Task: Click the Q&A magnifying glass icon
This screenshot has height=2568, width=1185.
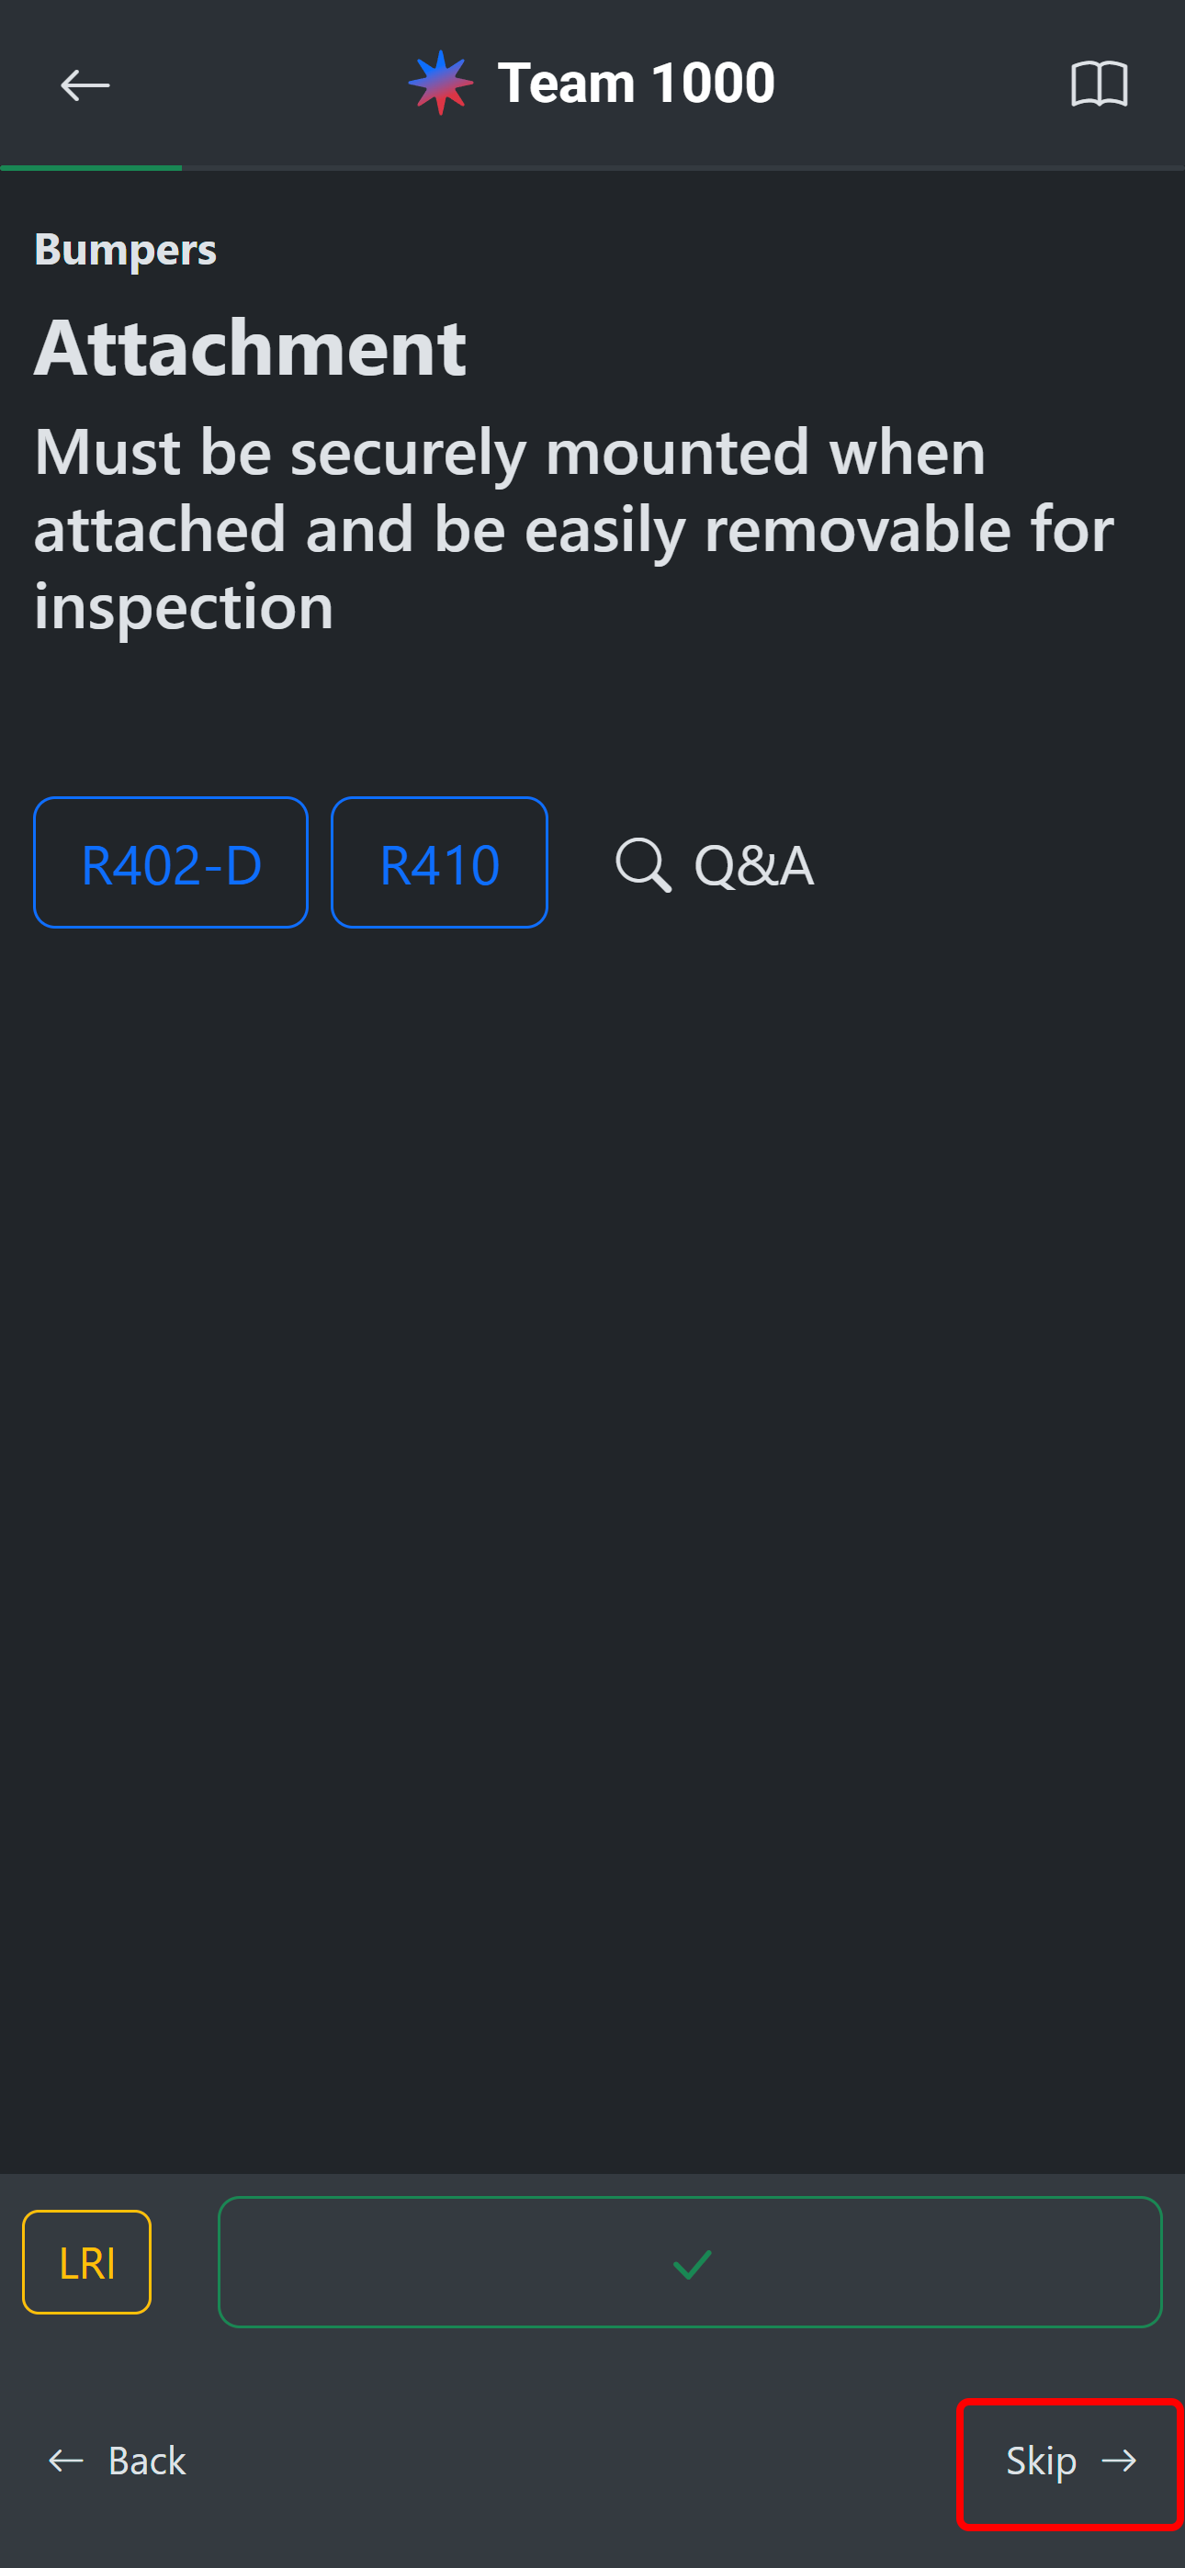Action: 642,863
